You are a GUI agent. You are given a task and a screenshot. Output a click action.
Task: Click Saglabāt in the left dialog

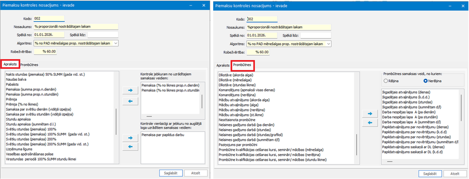170,173
